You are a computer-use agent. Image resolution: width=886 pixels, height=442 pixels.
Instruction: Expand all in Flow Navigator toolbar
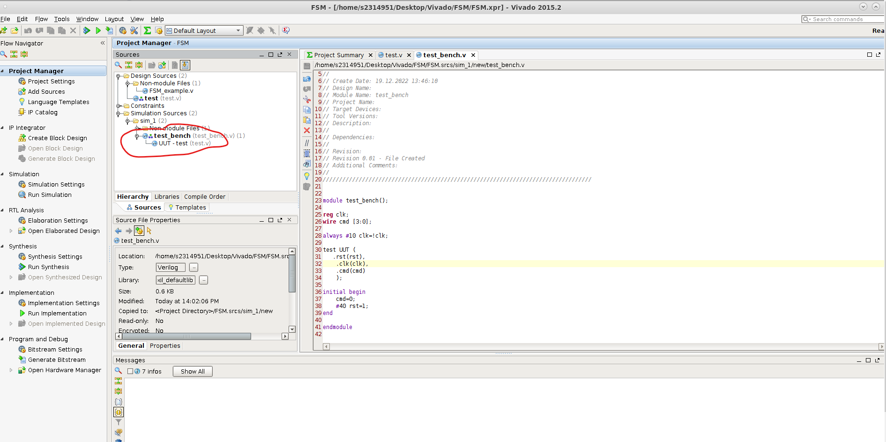click(24, 54)
